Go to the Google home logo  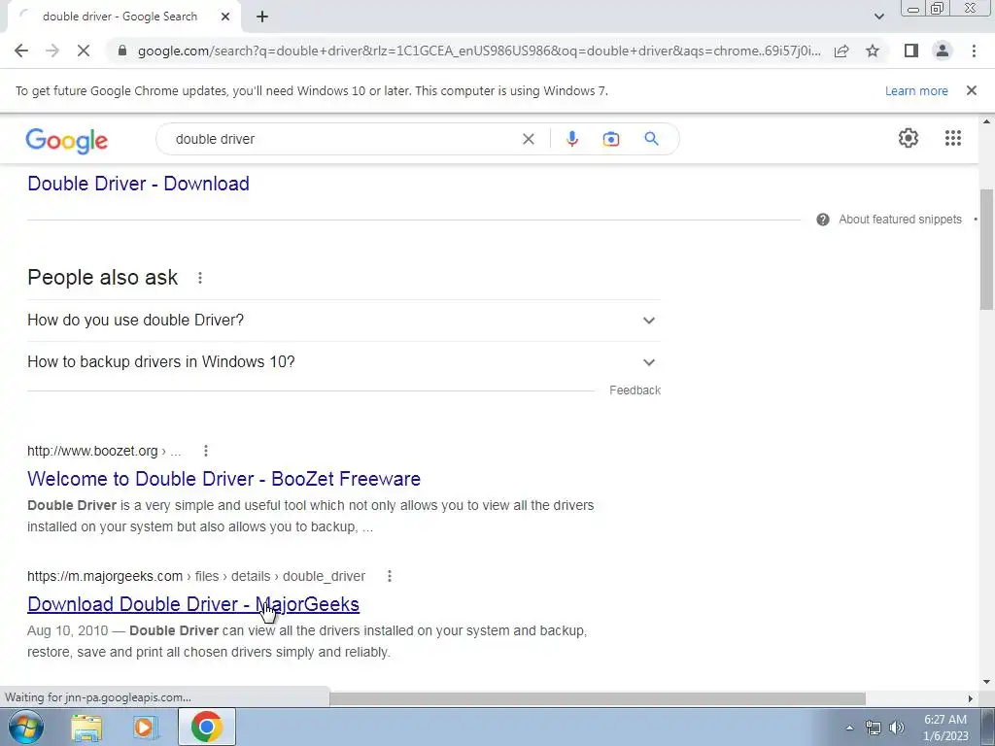67,140
